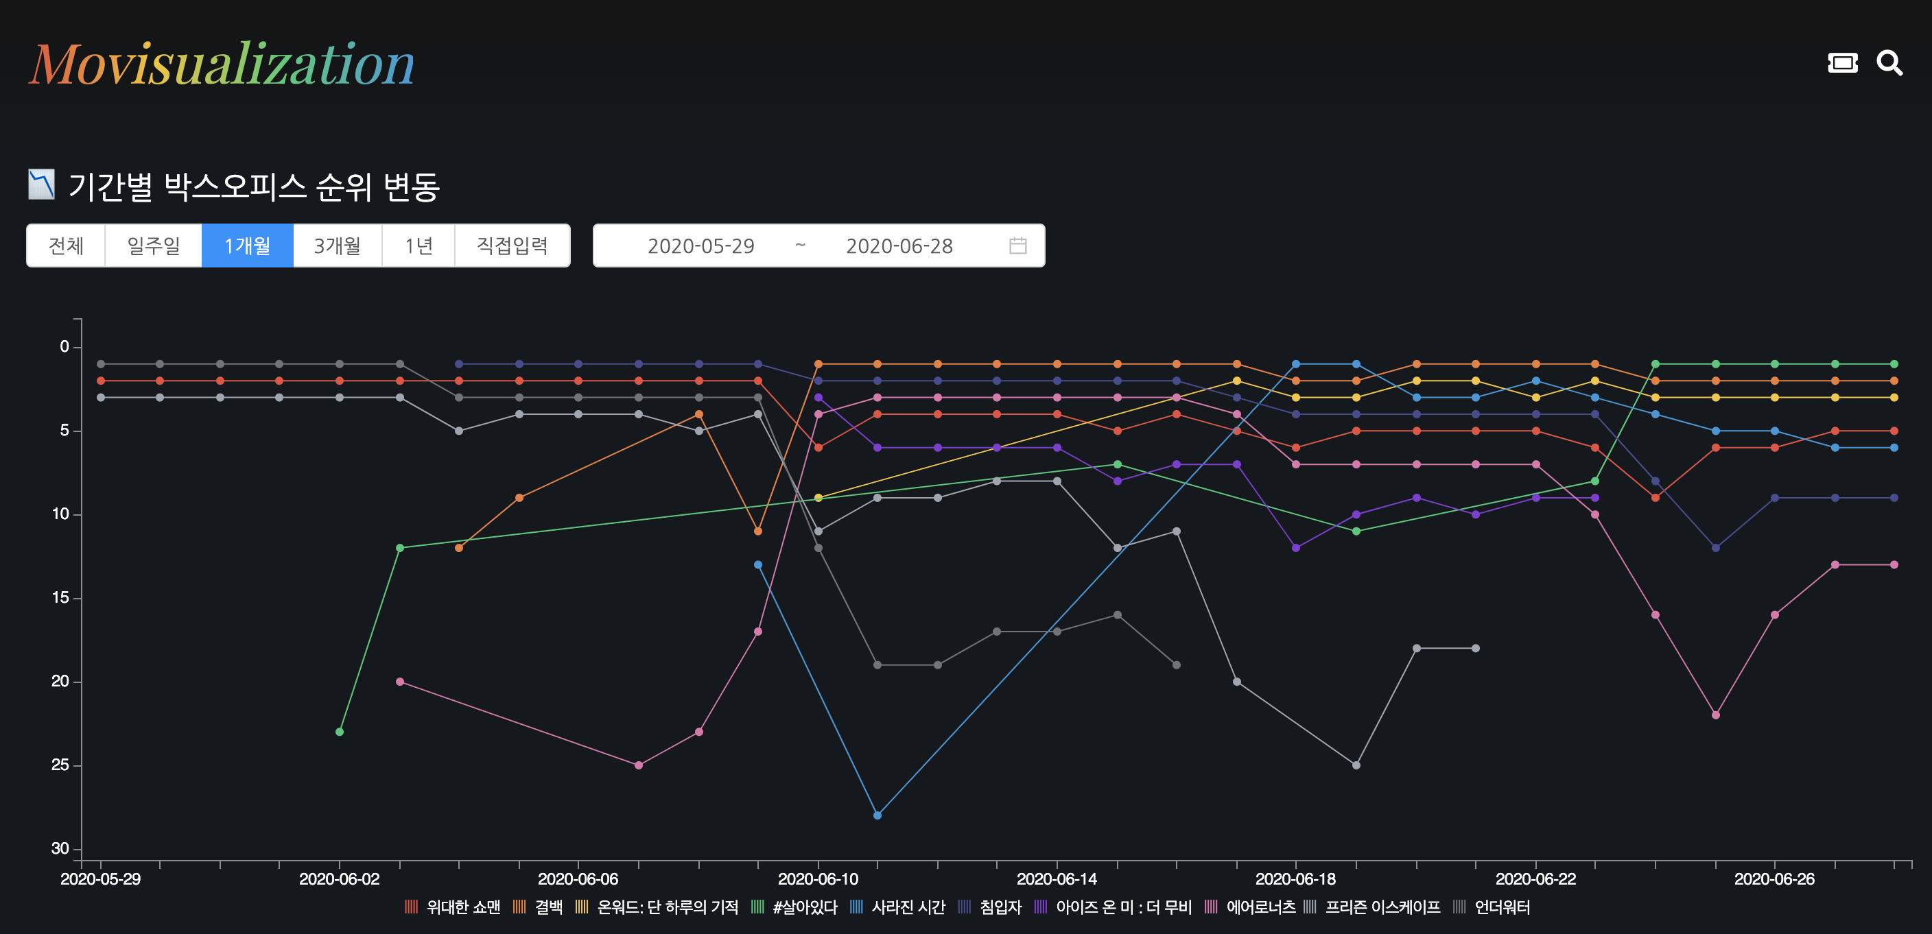Click the ticket icon in header
Screen dimensions: 1932x934
click(x=1842, y=63)
